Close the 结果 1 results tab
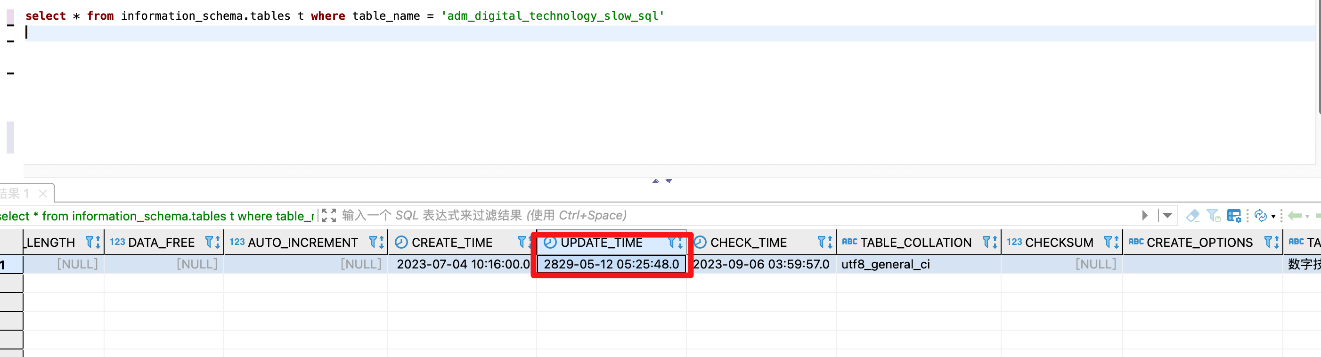 click(43, 194)
